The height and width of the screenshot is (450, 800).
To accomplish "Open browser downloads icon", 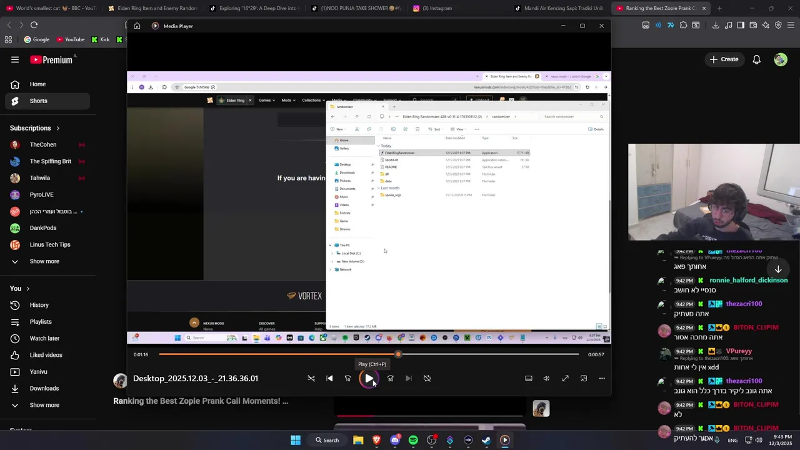I will tap(716, 25).
